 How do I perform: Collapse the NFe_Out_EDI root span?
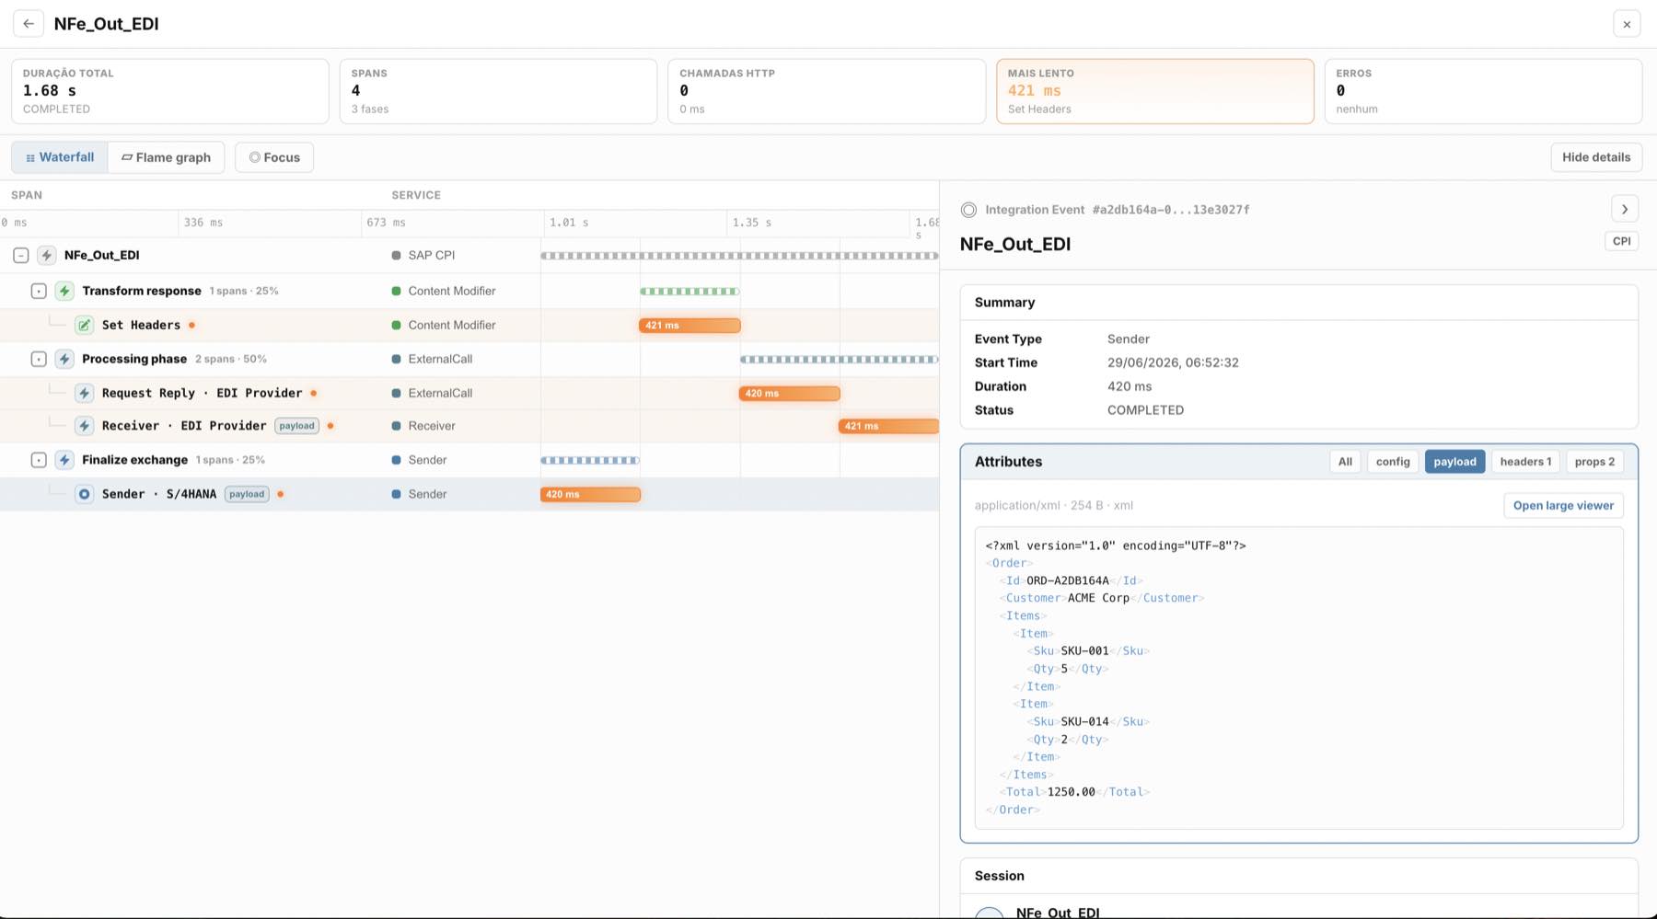coord(20,256)
